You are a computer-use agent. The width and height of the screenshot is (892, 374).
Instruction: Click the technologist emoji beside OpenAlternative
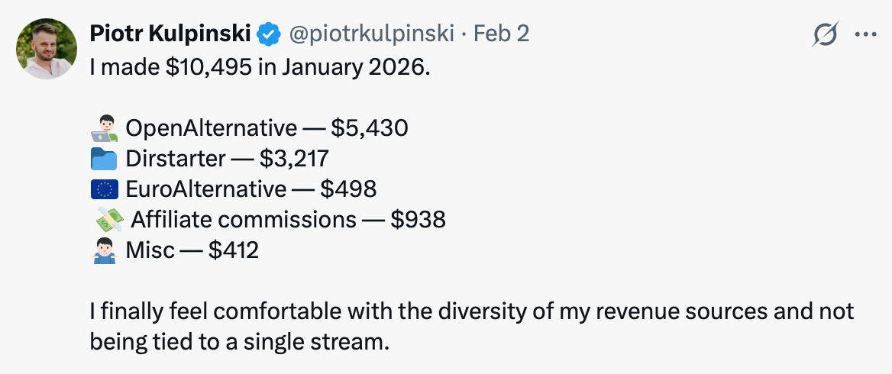point(103,127)
